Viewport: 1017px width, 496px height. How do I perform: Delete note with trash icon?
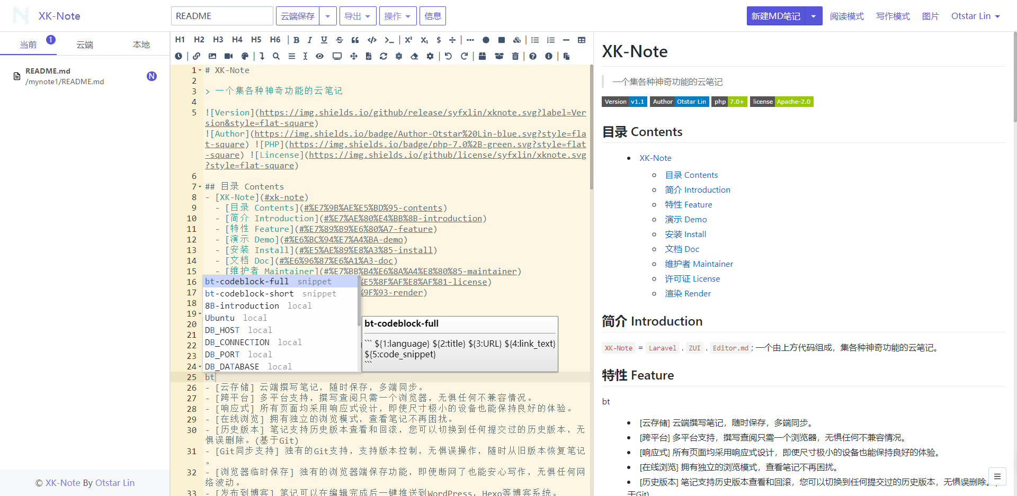(x=515, y=56)
